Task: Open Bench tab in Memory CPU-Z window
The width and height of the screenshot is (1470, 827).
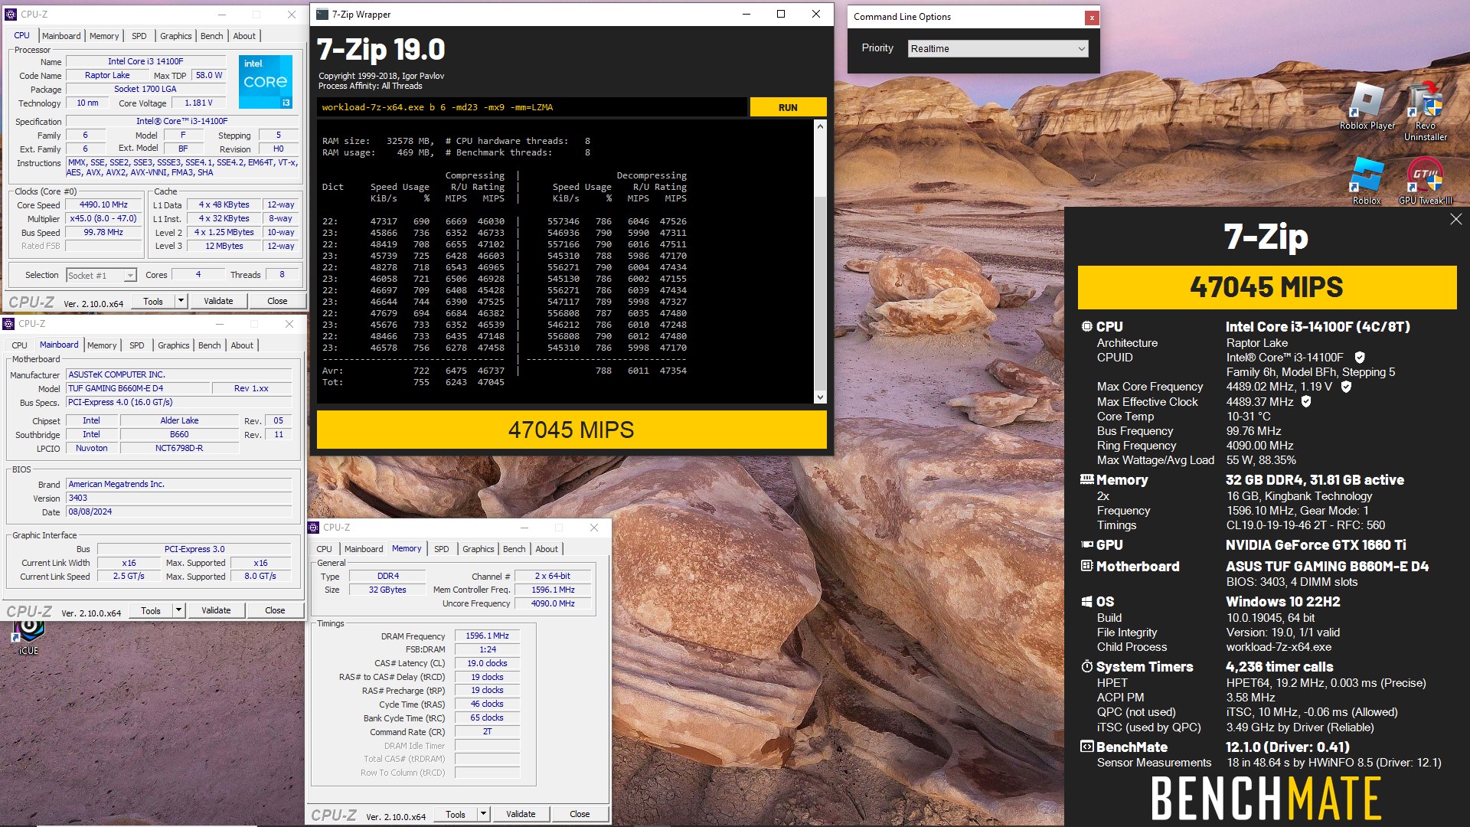Action: [x=514, y=549]
